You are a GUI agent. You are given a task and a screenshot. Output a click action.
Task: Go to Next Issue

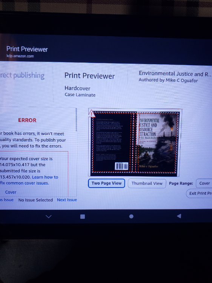pos(67,200)
